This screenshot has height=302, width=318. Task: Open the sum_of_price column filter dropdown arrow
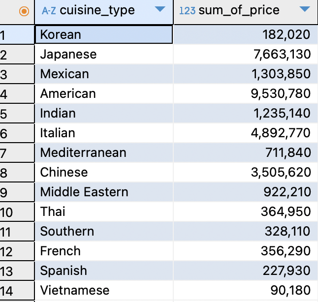(x=305, y=9)
